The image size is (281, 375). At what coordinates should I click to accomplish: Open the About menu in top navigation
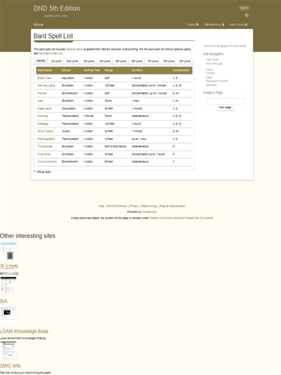(x=193, y=25)
